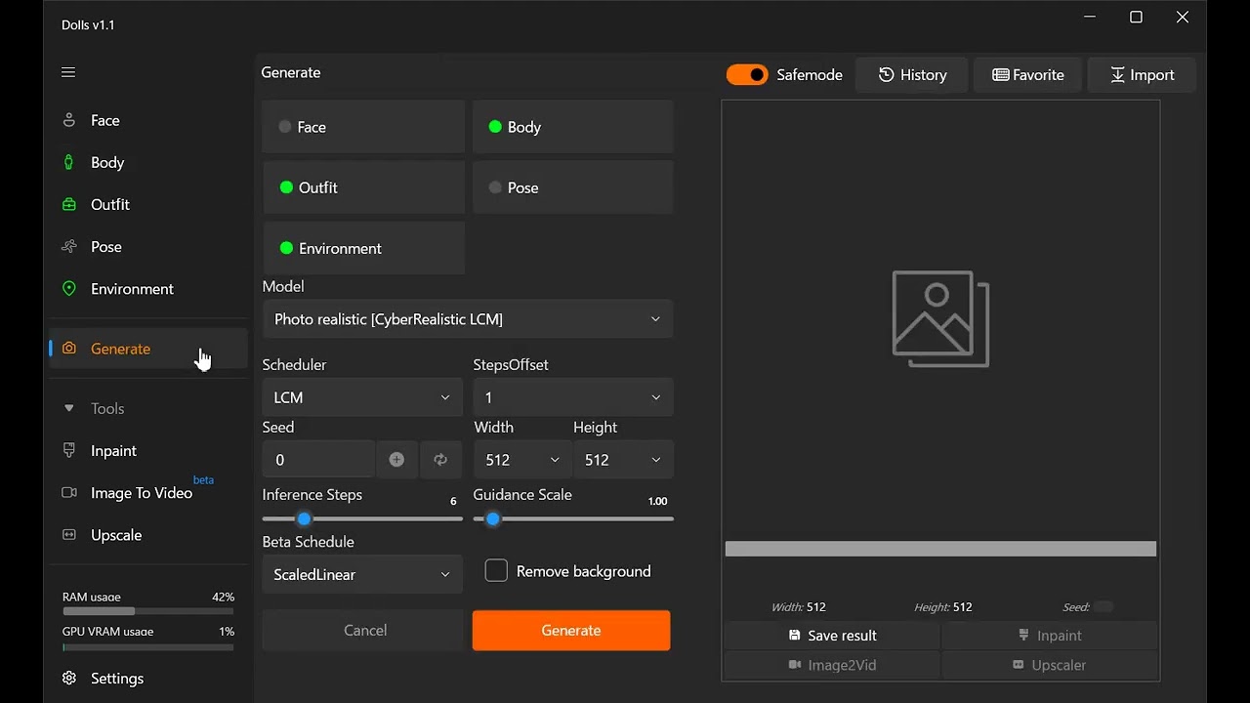Toggle the Outfit component in Generate panel
The height and width of the screenshot is (703, 1250).
coord(363,187)
